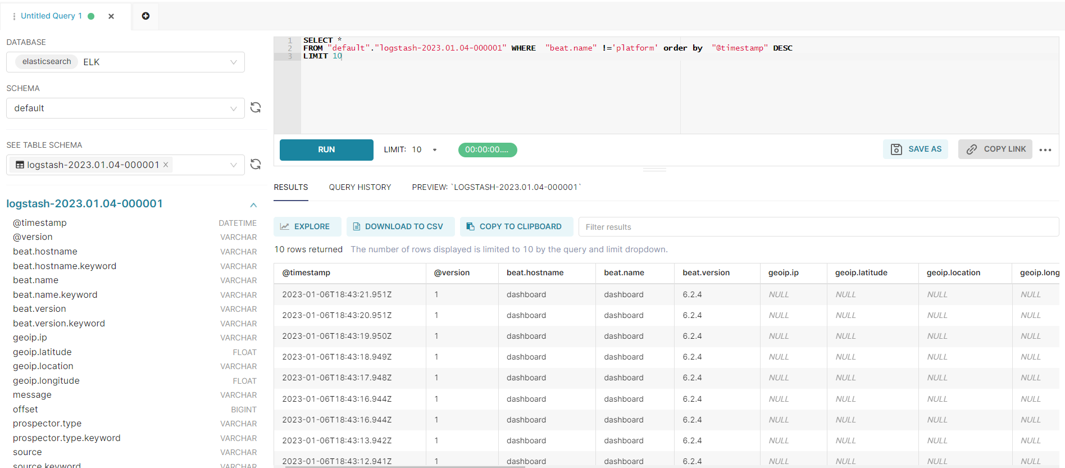Viewport: 1065px width, 468px height.
Task: Focus the Filter results input field
Action: coord(818,227)
